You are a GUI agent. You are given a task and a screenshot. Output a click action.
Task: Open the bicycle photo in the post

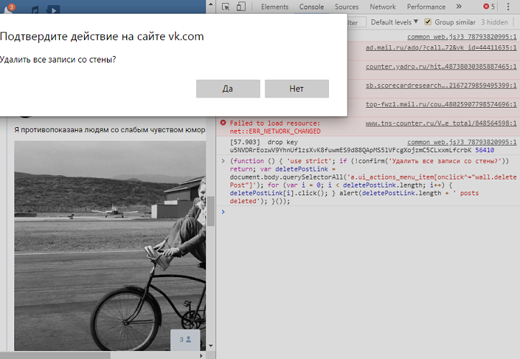[110, 246]
